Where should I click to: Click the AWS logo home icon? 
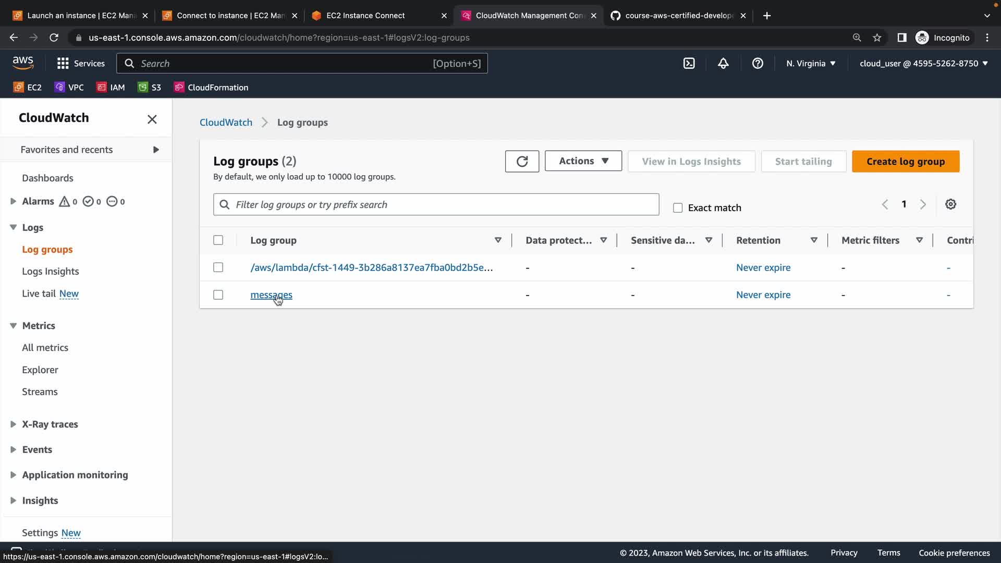23,63
